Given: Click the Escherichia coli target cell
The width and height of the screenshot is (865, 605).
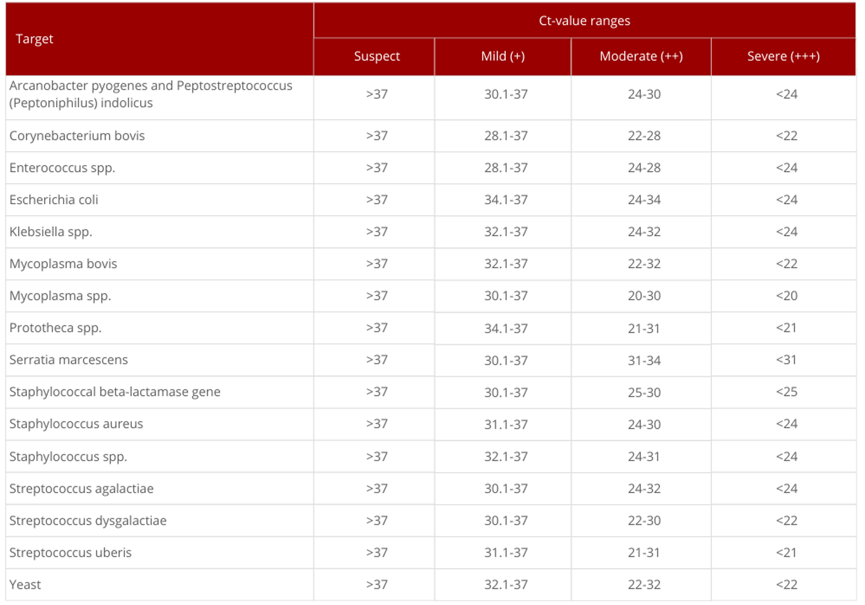Looking at the screenshot, I should click(54, 200).
